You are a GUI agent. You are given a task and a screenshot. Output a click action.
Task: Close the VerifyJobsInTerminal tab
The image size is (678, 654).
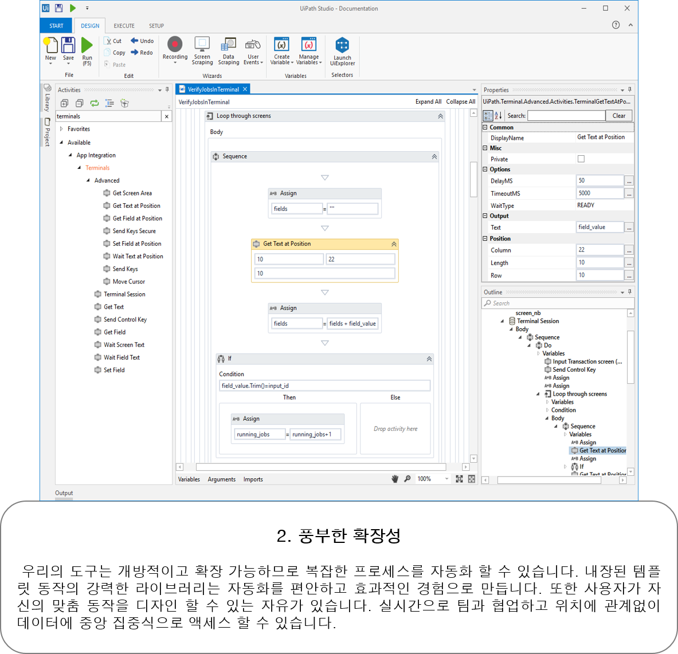[x=245, y=89]
